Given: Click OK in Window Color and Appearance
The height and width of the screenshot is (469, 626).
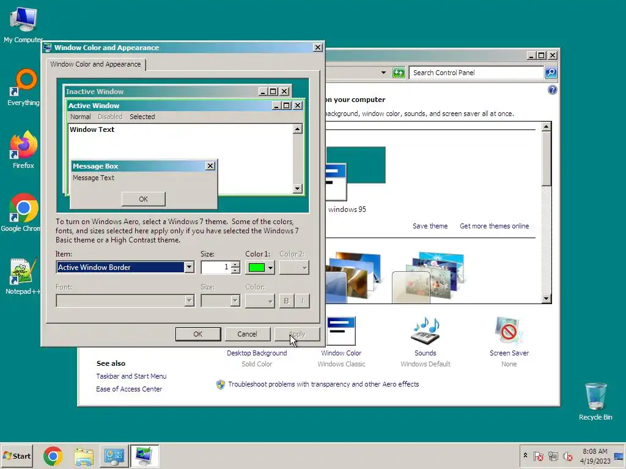Looking at the screenshot, I should [198, 334].
